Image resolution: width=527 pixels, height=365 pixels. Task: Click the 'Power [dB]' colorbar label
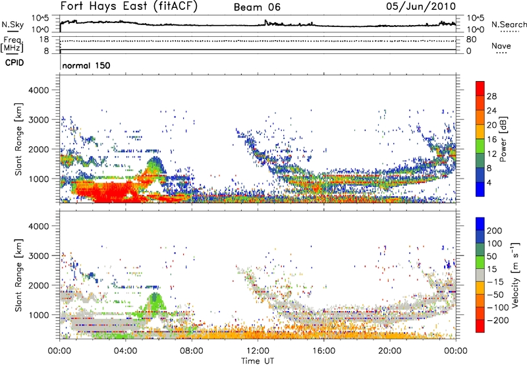[503, 139]
